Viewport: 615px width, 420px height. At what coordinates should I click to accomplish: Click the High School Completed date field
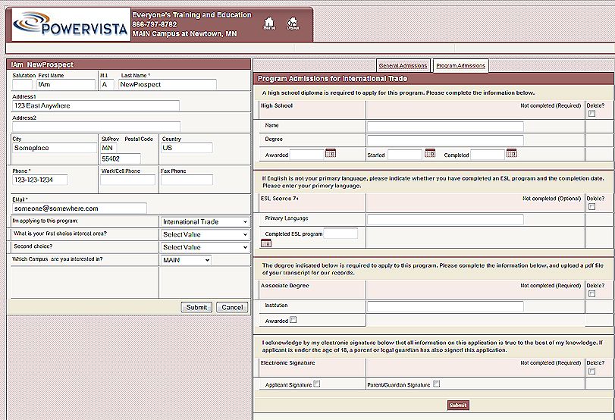[488, 155]
